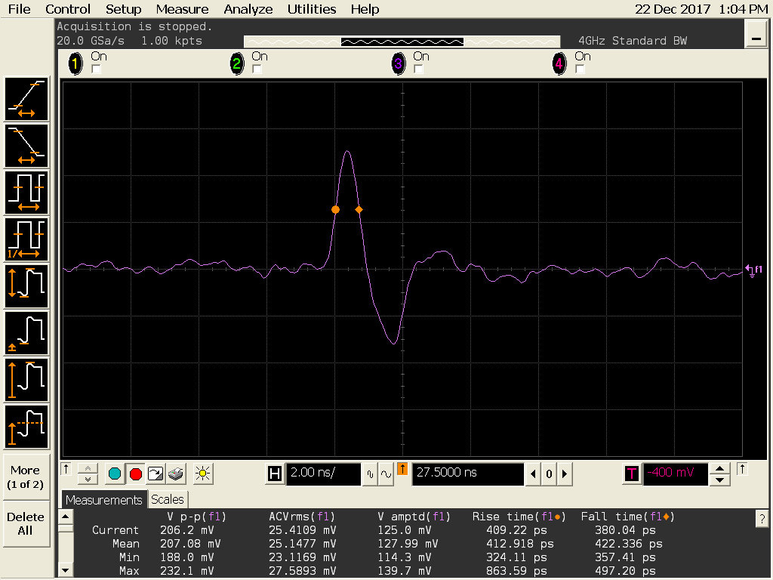Enable channel 1 On checkbox
The image size is (773, 580).
tap(96, 69)
